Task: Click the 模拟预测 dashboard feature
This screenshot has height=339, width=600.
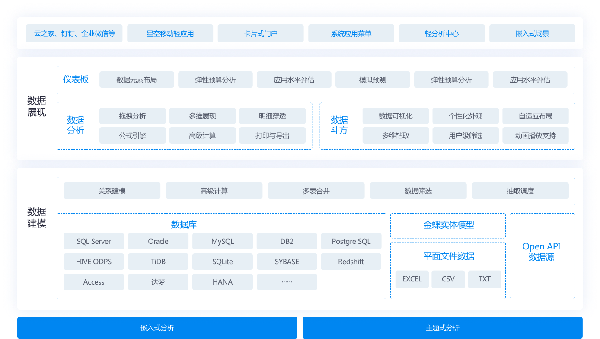Action: point(372,80)
